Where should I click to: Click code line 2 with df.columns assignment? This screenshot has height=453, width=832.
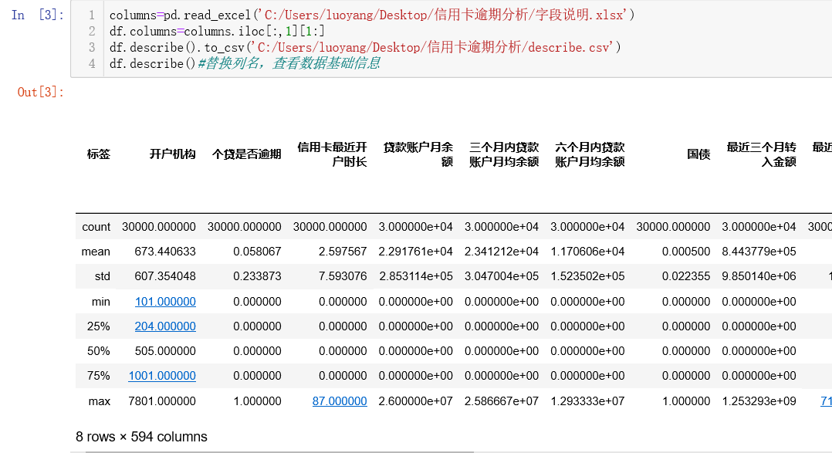217,32
